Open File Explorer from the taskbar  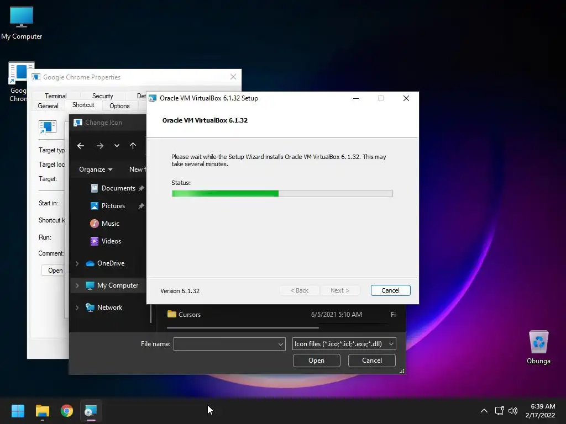point(42,411)
